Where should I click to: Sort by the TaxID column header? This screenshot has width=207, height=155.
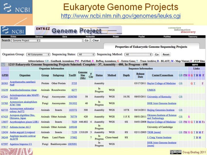(72, 75)
